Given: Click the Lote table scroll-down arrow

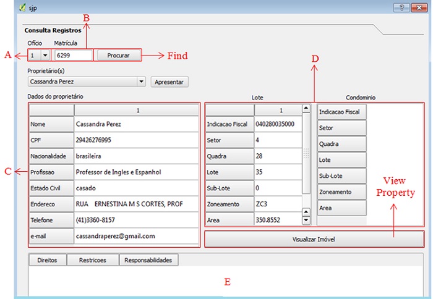Looking at the screenshot, I should pos(306,220).
